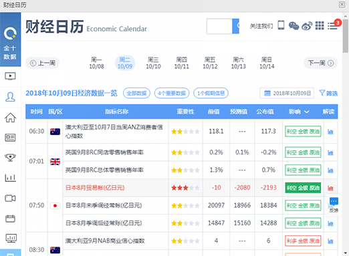The width and height of the screenshot is (349, 256).
Task: Open the camcorder icon in the sidebar
Action: point(10,198)
